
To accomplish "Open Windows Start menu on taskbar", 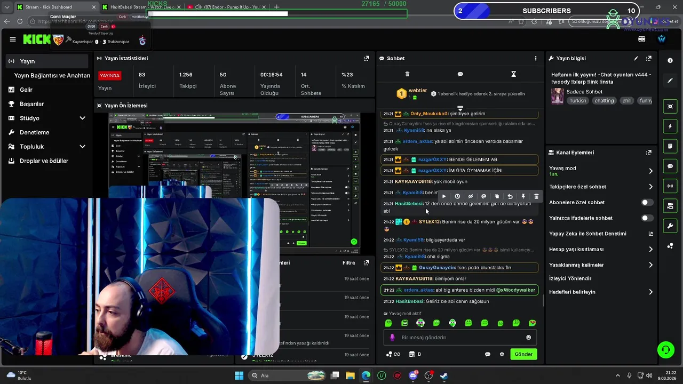I will [239, 375].
